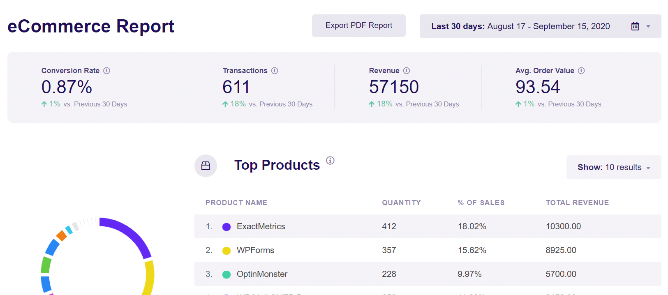Select the ExactMetrics product name

[261, 226]
